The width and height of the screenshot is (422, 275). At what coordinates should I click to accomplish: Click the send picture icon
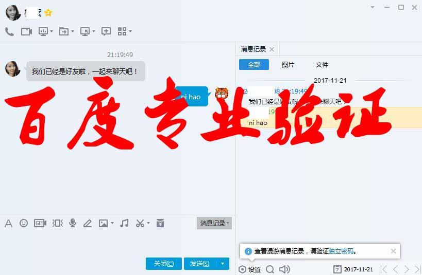point(104,223)
